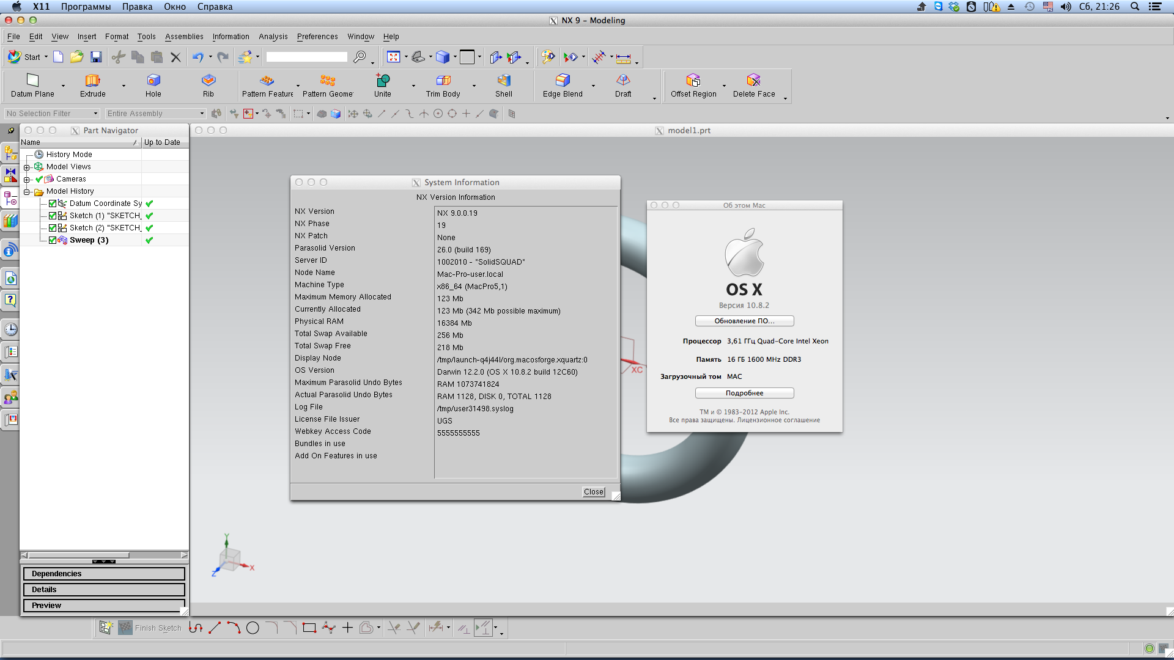Cut selection with the scissors icon
1174x660 pixels.
pyautogui.click(x=119, y=57)
